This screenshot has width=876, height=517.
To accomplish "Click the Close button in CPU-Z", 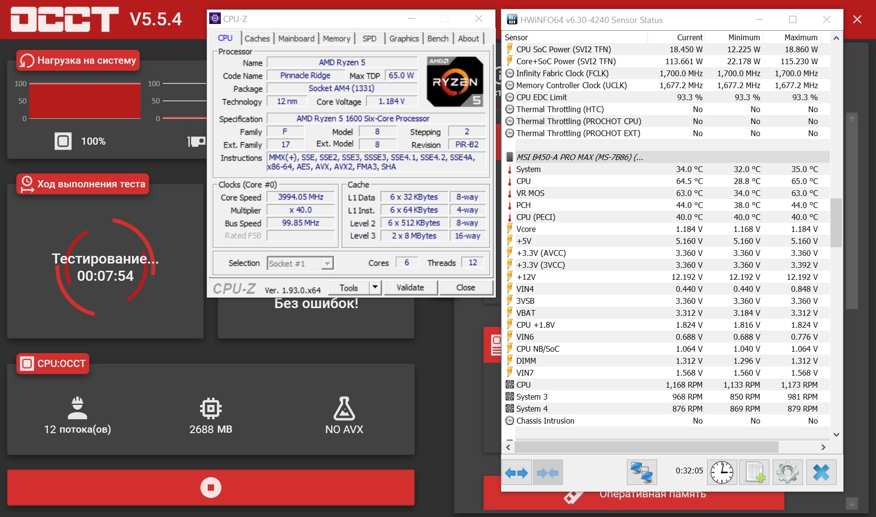I will [466, 287].
